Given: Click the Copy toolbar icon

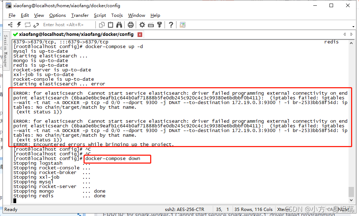Looking at the screenshot, I should tap(102, 25).
